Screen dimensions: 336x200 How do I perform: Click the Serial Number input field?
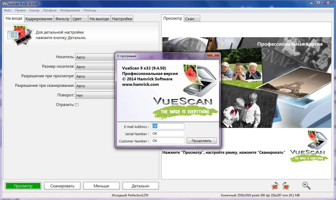coord(167,134)
